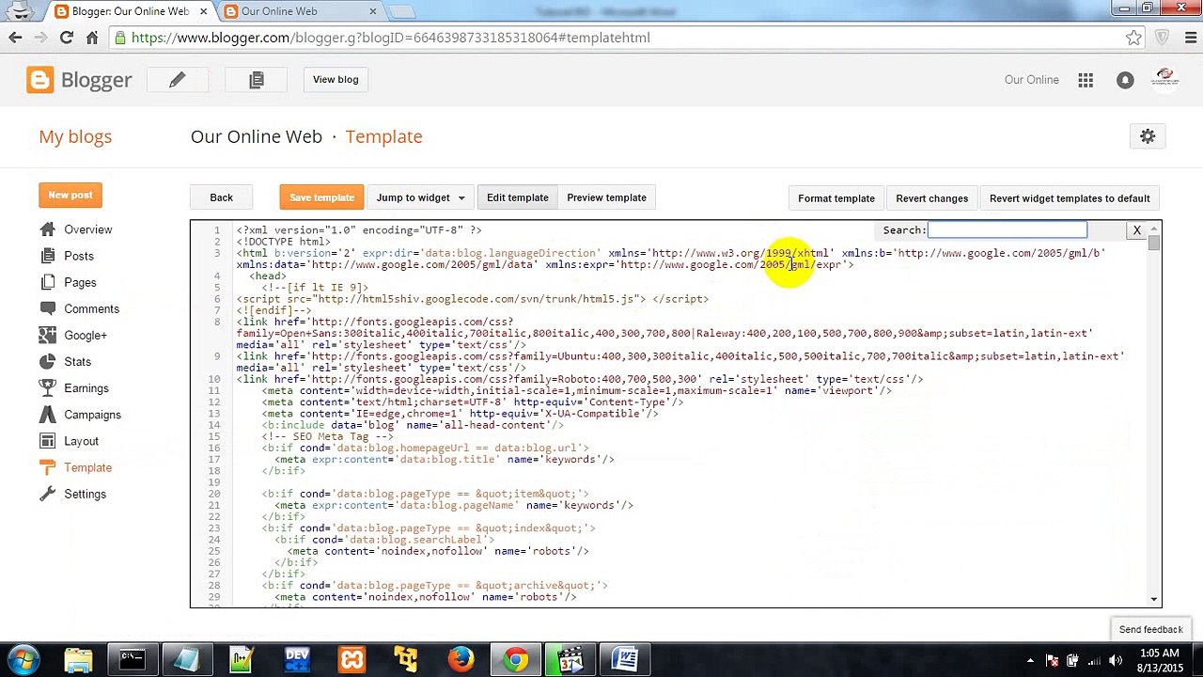
Task: Open the My blogs link
Action: [75, 136]
